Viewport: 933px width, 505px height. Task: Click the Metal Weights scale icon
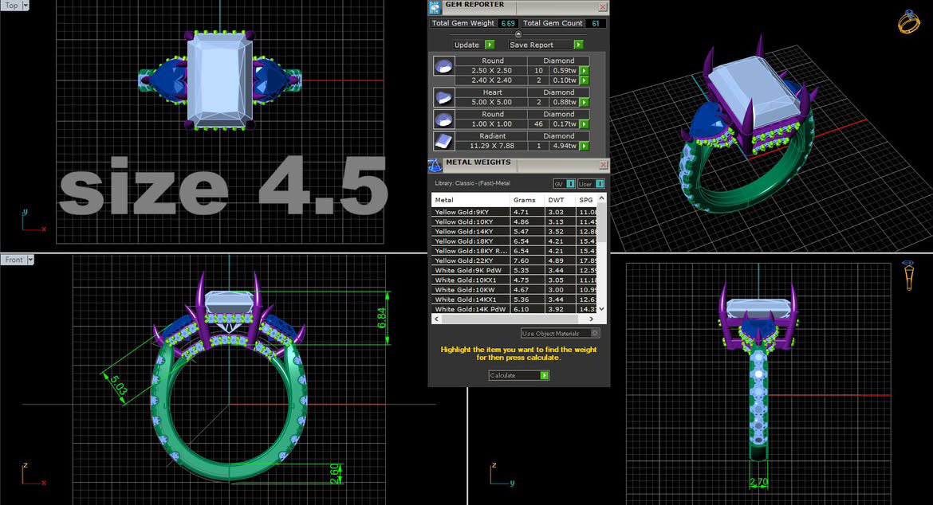435,165
